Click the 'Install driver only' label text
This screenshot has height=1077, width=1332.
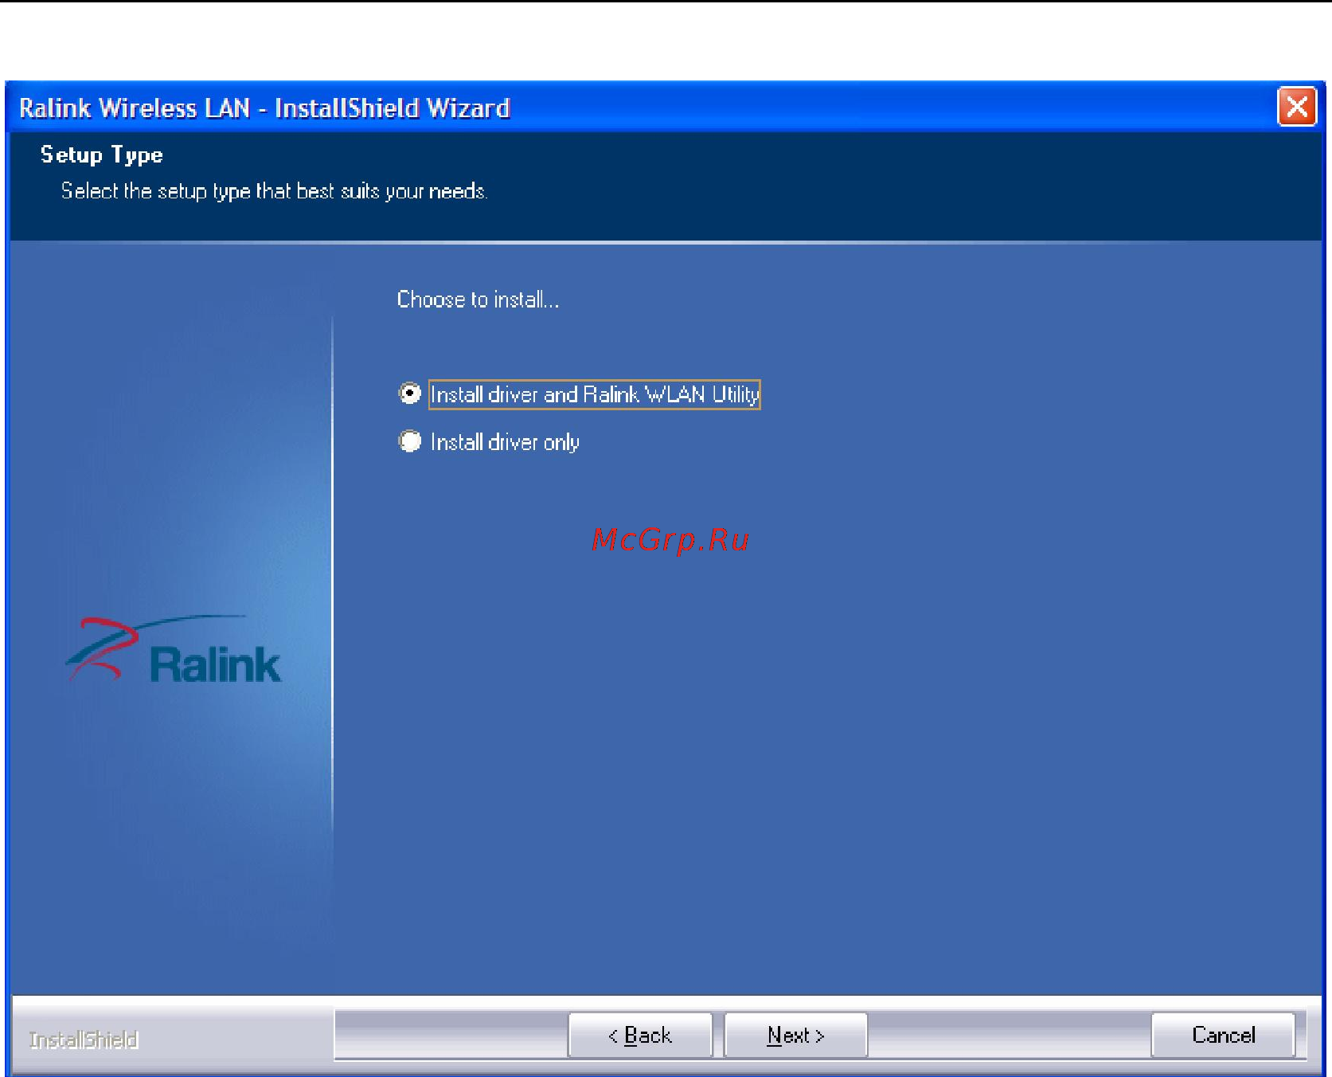click(x=505, y=442)
